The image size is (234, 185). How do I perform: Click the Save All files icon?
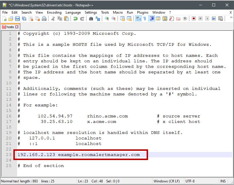23,18
